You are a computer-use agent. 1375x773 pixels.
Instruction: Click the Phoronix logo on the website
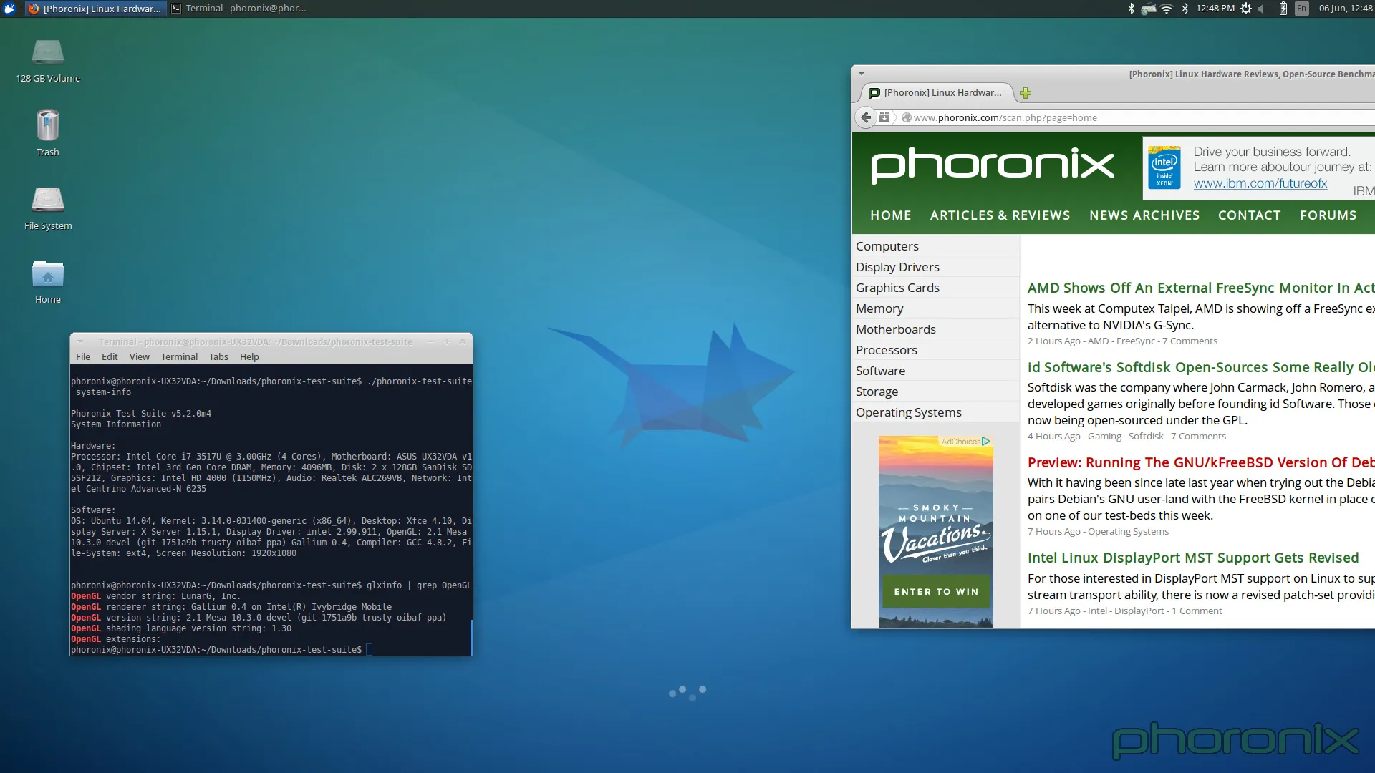pos(992,165)
